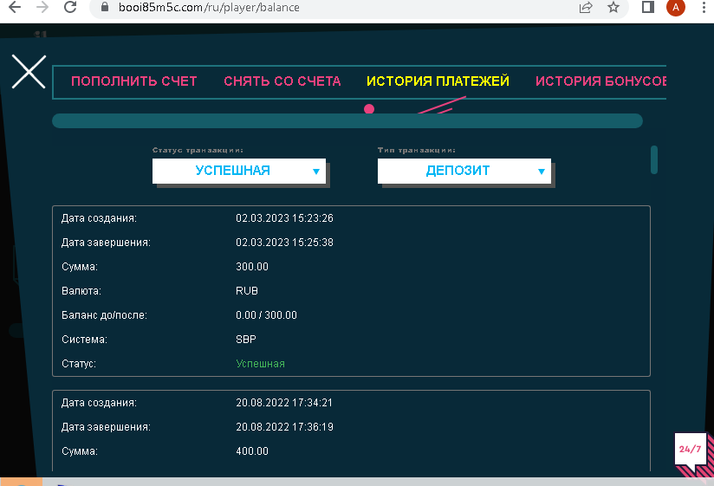Expand the УСПЕШНАЯ transaction status dropdown

239,171
